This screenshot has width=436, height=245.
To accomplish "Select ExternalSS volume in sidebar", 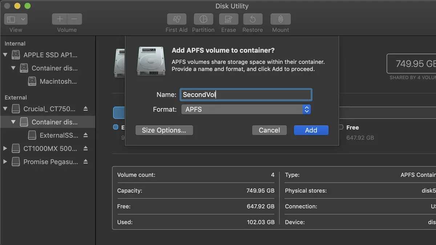I will coord(59,135).
